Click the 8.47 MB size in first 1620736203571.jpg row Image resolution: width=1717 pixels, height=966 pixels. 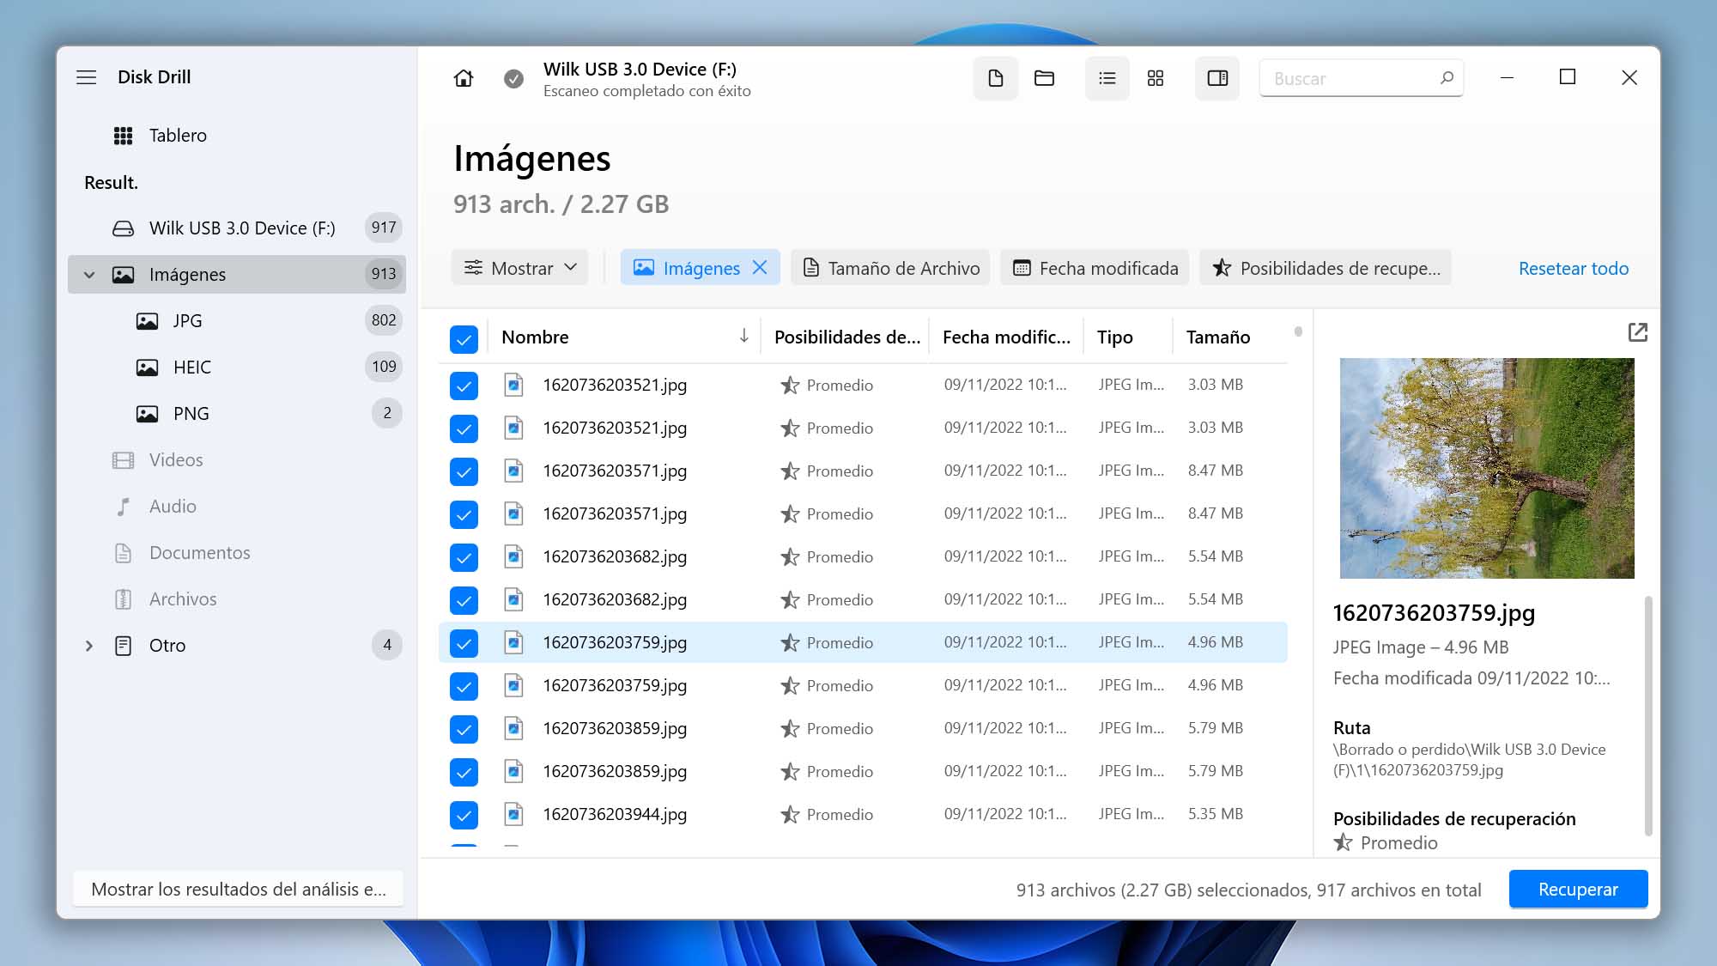click(x=1215, y=471)
